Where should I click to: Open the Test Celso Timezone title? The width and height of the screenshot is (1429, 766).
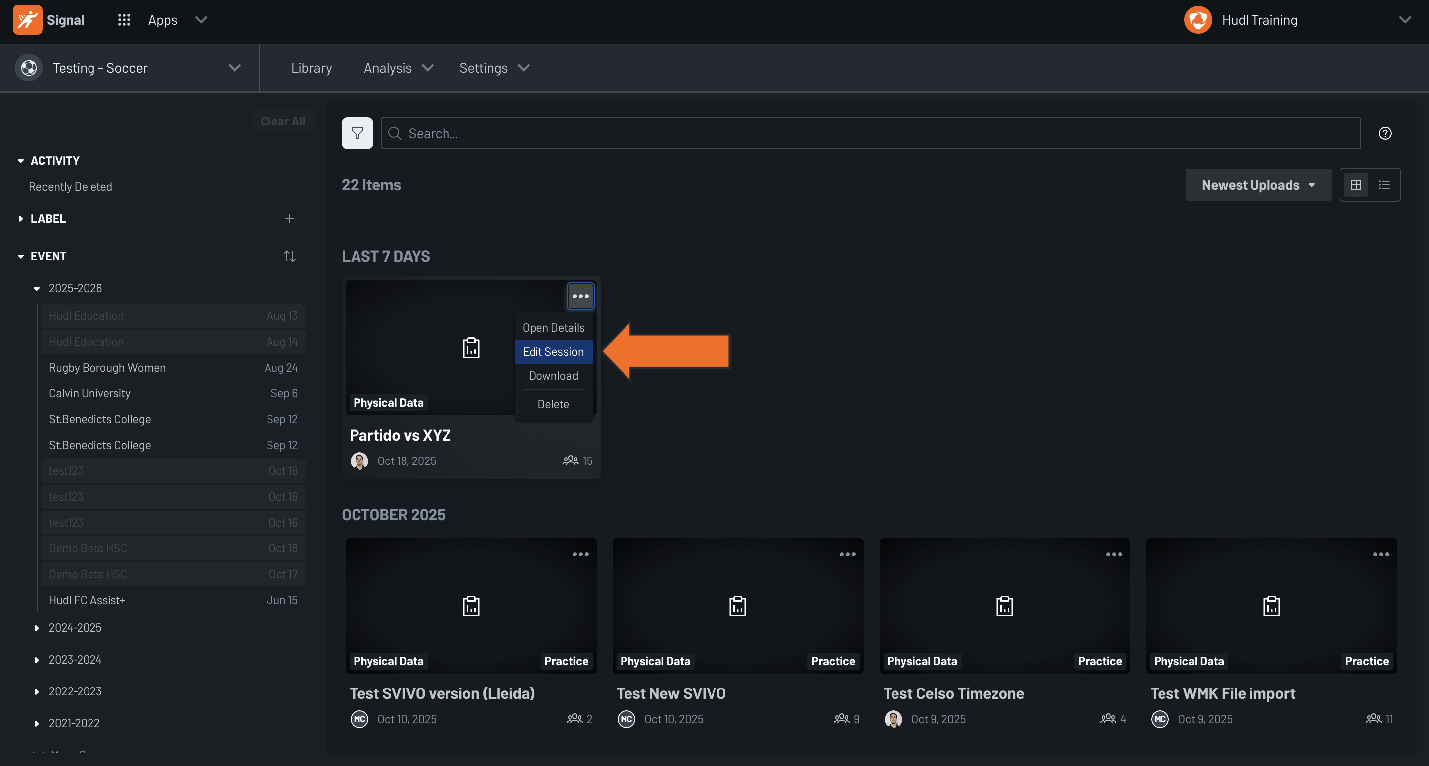point(953,693)
